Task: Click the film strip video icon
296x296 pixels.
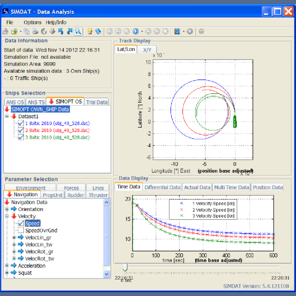Action: click(x=177, y=32)
